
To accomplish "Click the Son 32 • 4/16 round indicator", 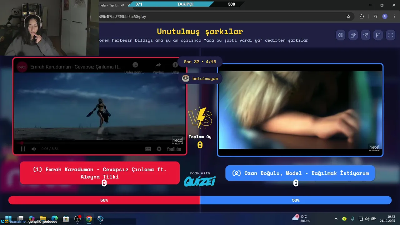I will (200, 62).
